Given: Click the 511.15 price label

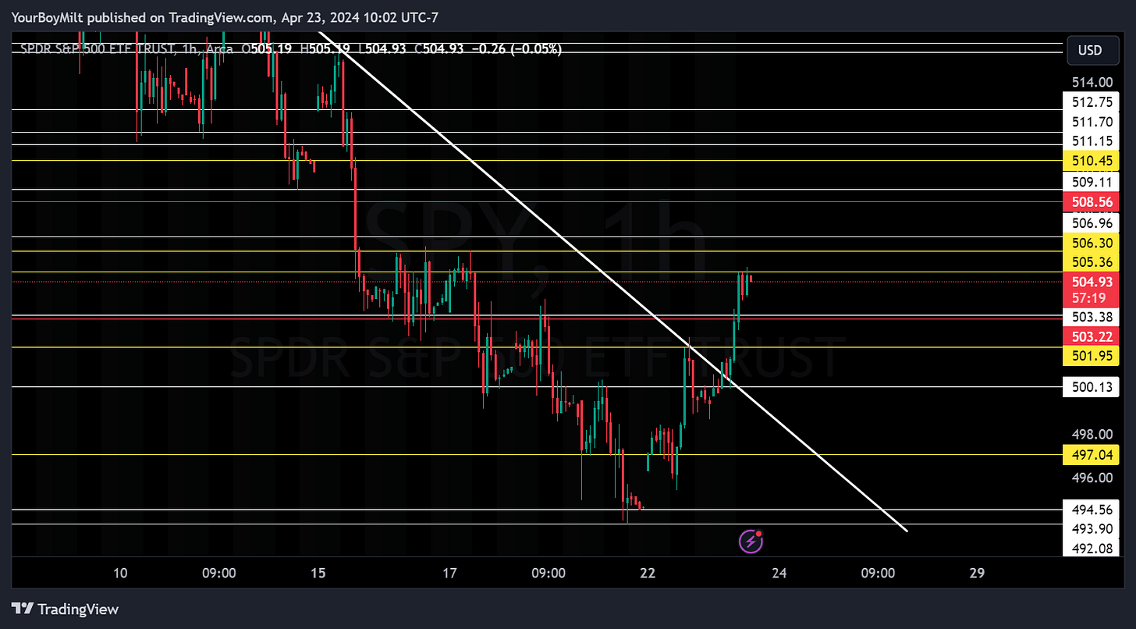Looking at the screenshot, I should tap(1091, 141).
